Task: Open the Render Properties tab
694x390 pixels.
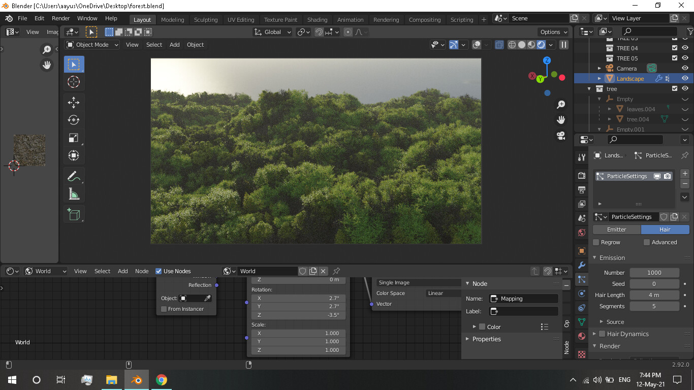Action: coord(581,175)
